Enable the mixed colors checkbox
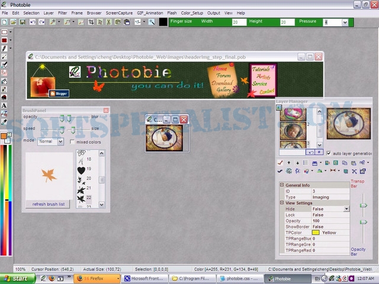This screenshot has width=379, height=284. coord(72,142)
